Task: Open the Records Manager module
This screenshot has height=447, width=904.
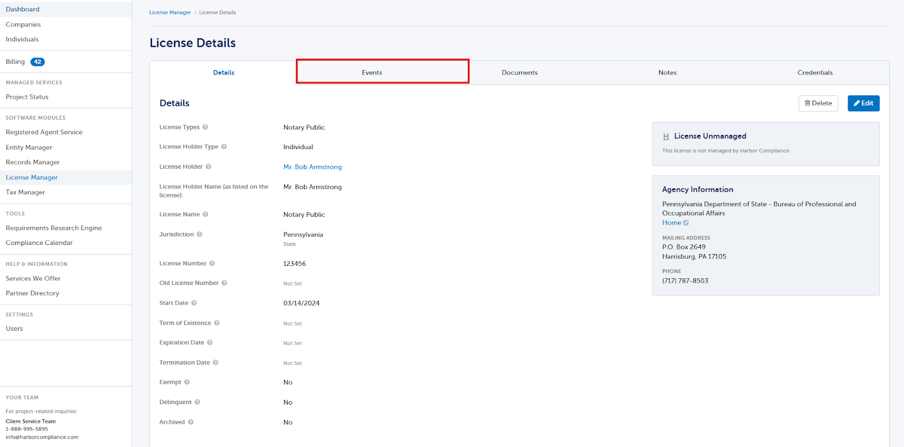Action: coord(33,163)
